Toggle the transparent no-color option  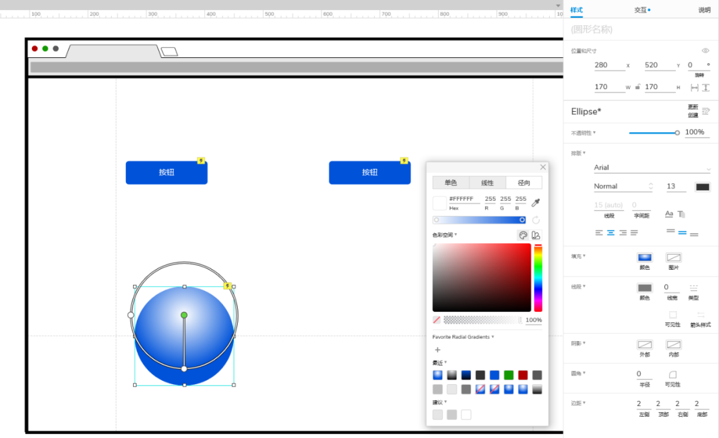437,320
